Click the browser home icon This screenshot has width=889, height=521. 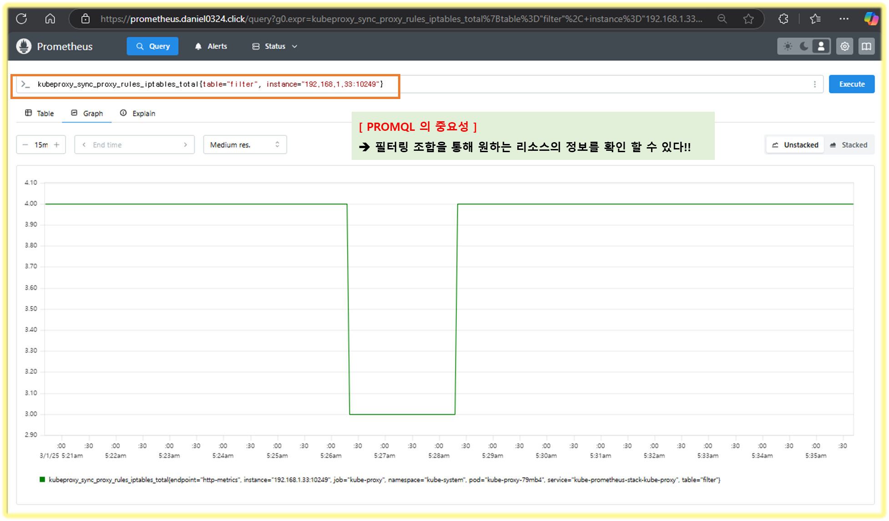50,19
